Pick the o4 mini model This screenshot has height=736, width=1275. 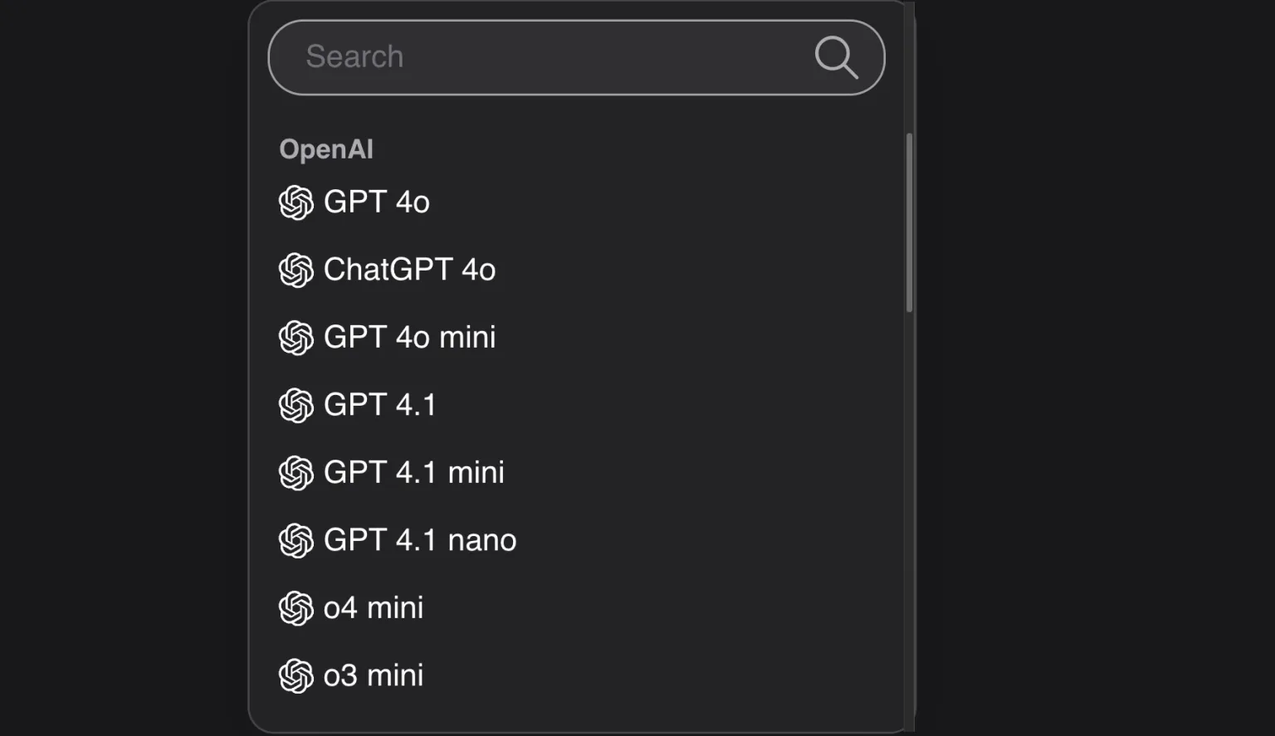374,608
